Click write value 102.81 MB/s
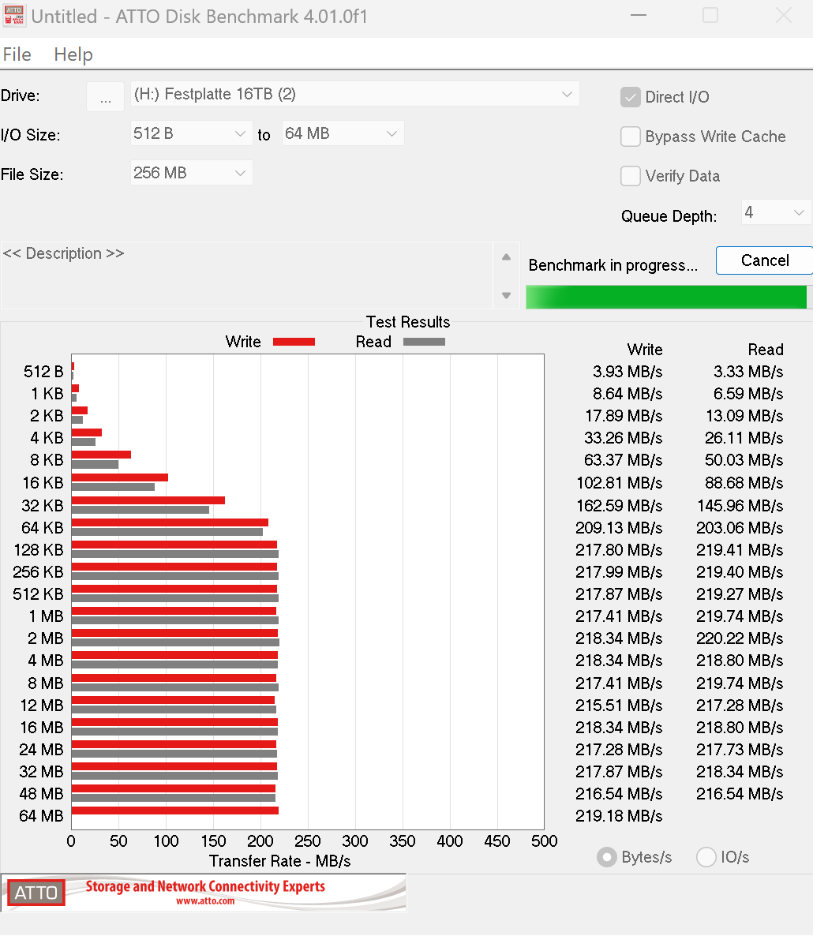 pos(619,482)
